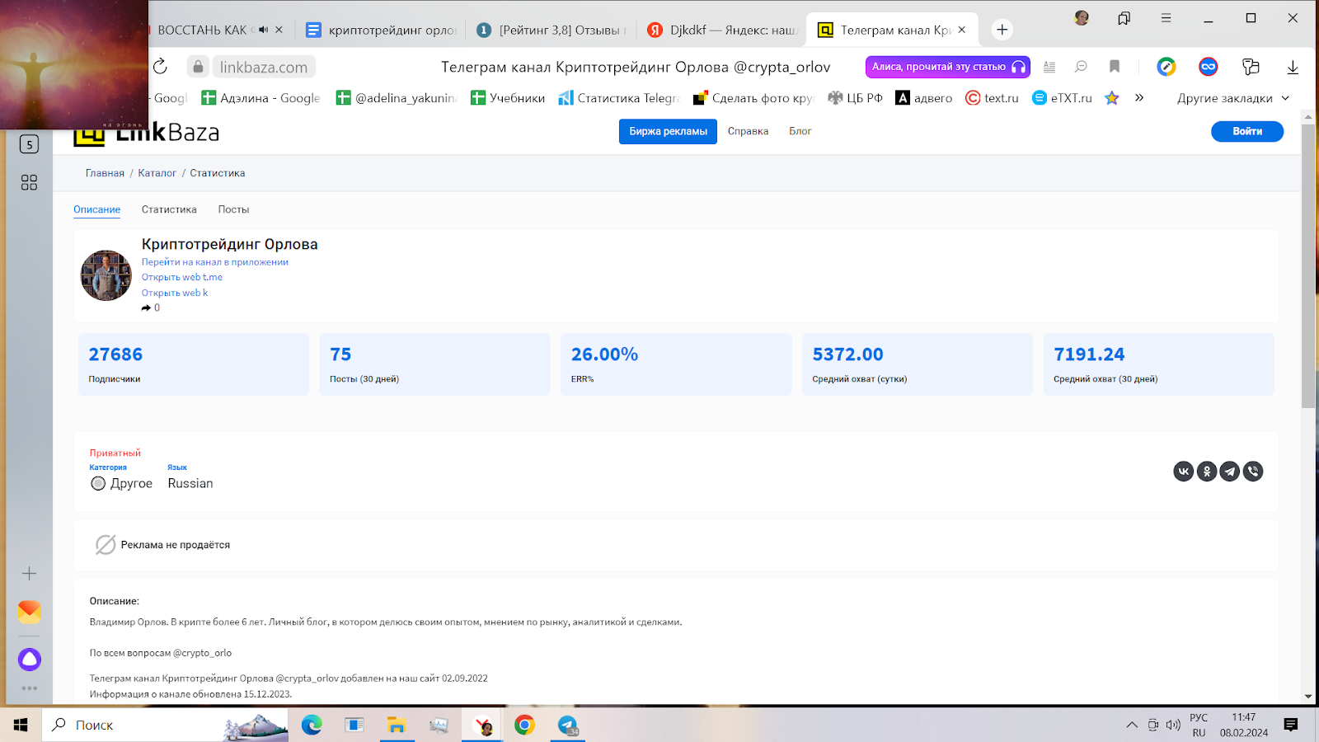1319x742 pixels.
Task: Share via Odnoklassniki icon
Action: [1207, 472]
